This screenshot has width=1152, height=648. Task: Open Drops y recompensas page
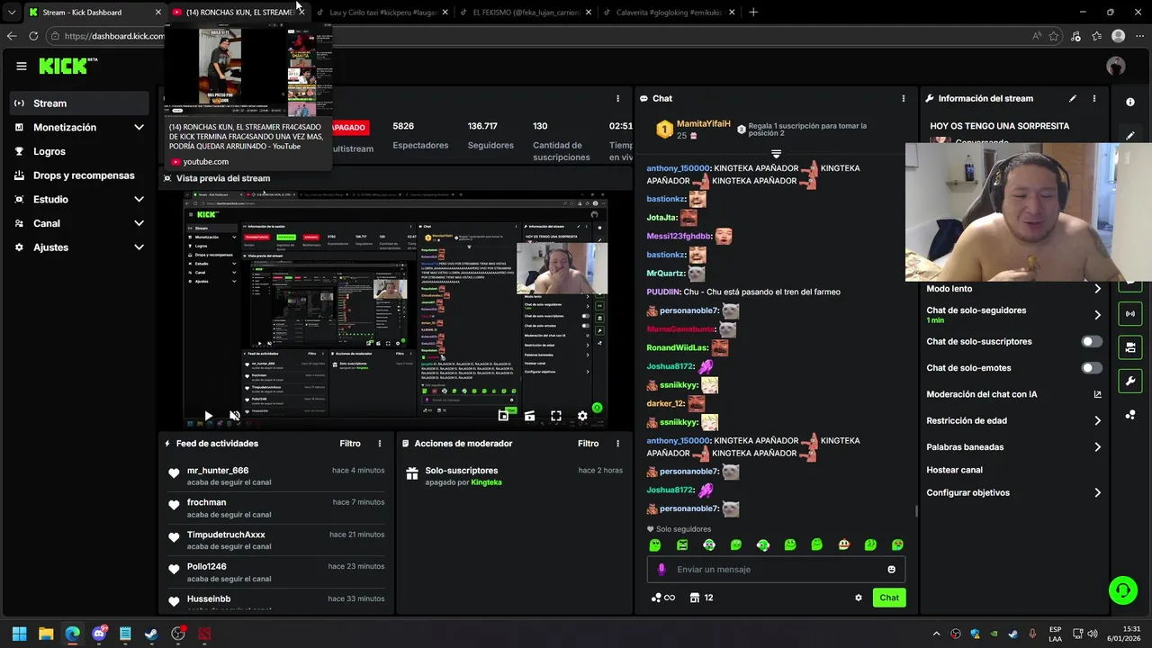coord(80,175)
